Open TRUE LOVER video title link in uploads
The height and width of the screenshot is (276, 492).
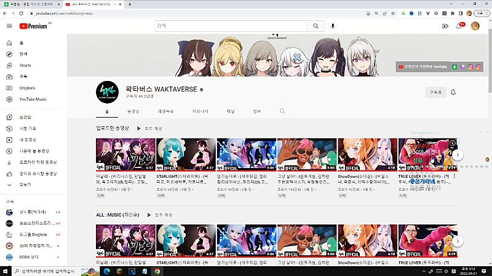[x=424, y=179]
